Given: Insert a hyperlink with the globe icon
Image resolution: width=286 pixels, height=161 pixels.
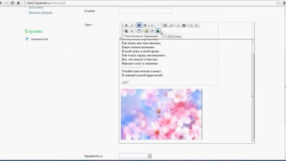Looking at the screenshot, I should 126,31.
